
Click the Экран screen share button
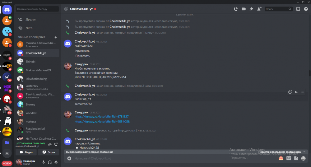[49, 152]
